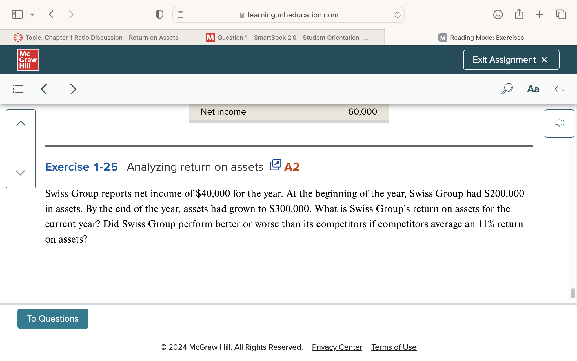
Task: Toggle Safari privacy shield icon
Action: coord(159,15)
